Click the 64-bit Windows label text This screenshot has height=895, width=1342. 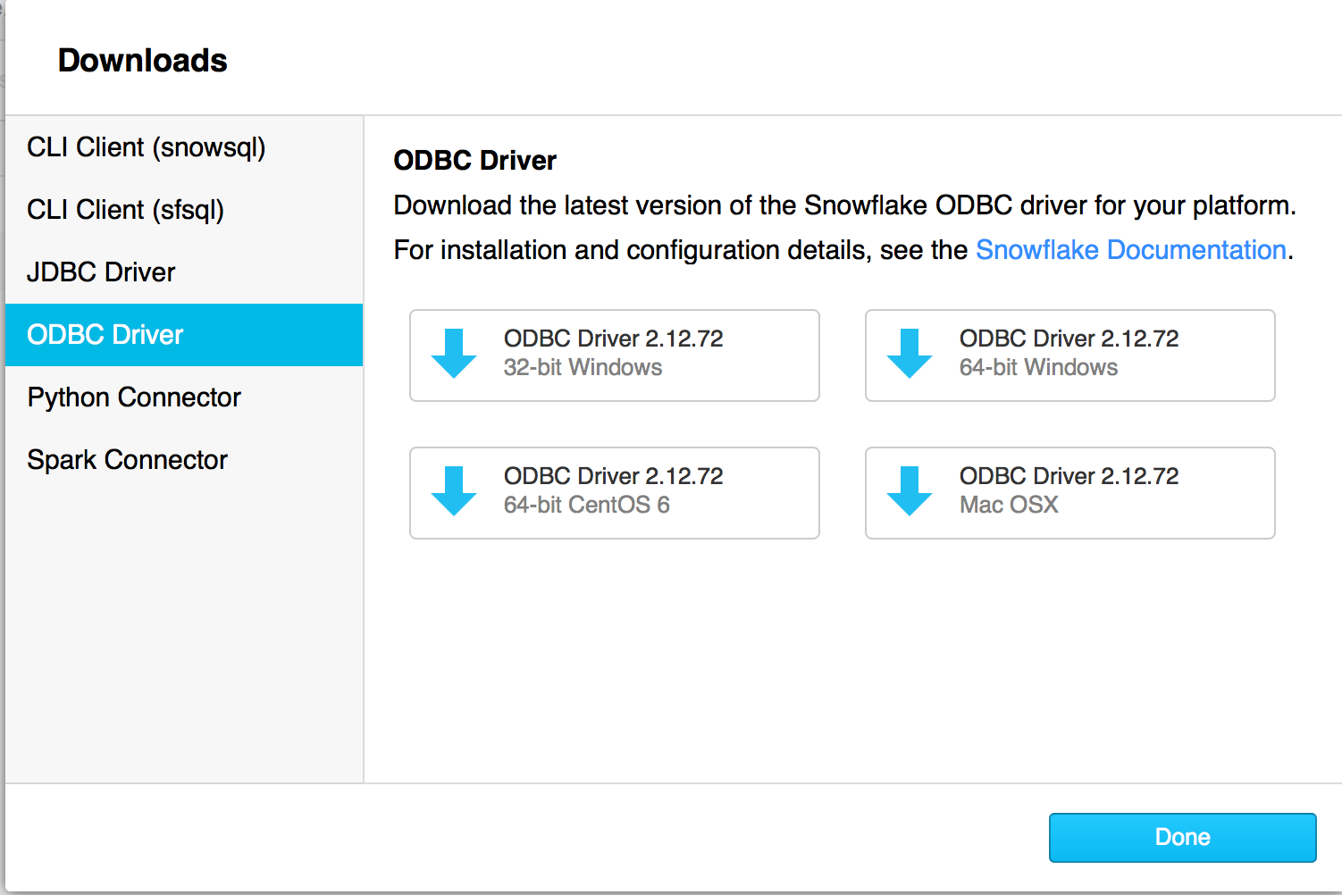1037,367
